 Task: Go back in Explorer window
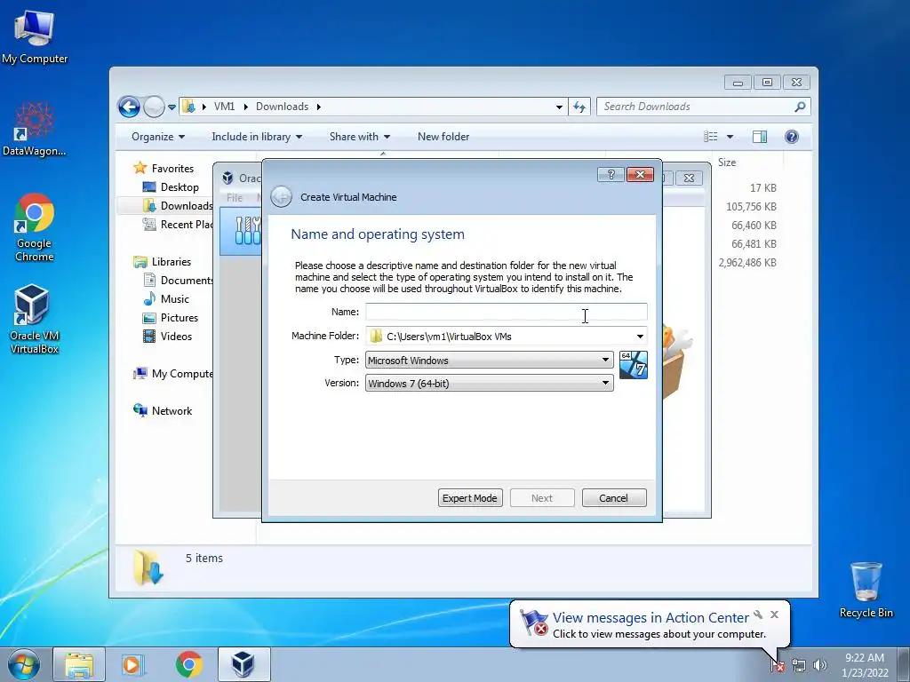129,107
